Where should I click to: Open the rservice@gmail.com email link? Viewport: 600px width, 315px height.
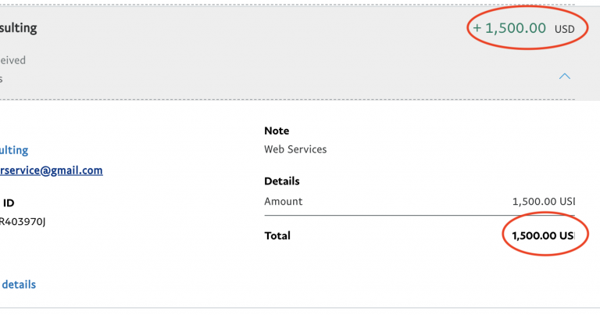[x=52, y=170]
